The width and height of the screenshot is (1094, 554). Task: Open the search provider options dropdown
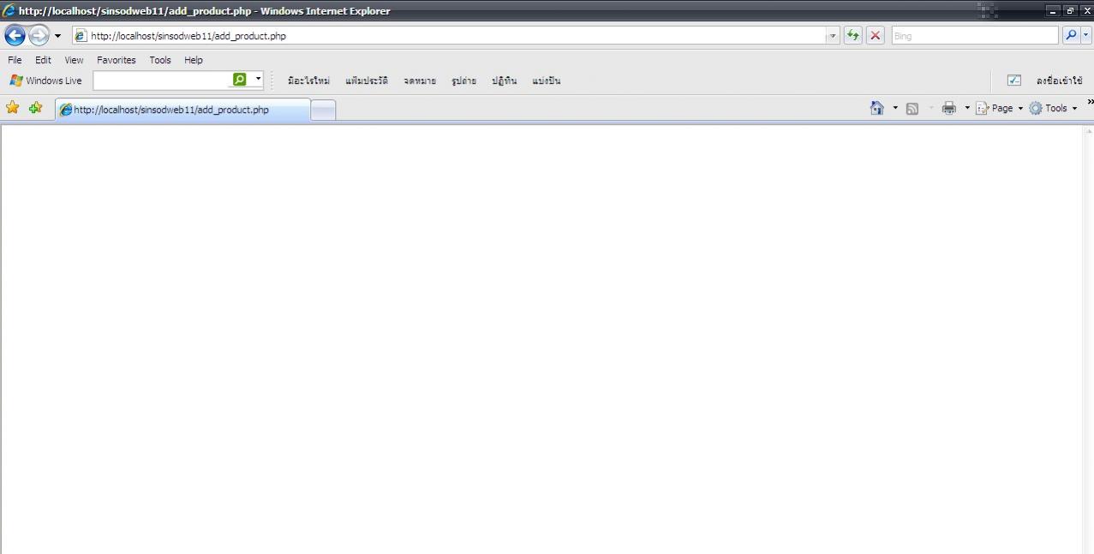point(1086,36)
